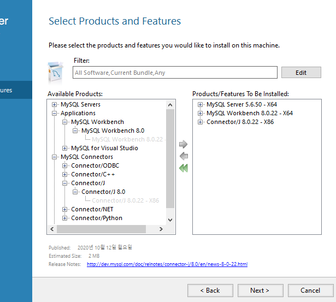Click the Available Products scroll up arrow
Viewport: 336px width, 302px height.
170,105
